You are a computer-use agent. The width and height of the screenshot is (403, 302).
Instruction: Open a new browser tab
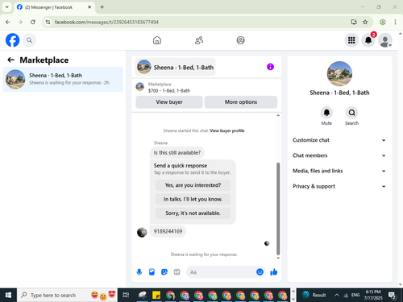102,7
